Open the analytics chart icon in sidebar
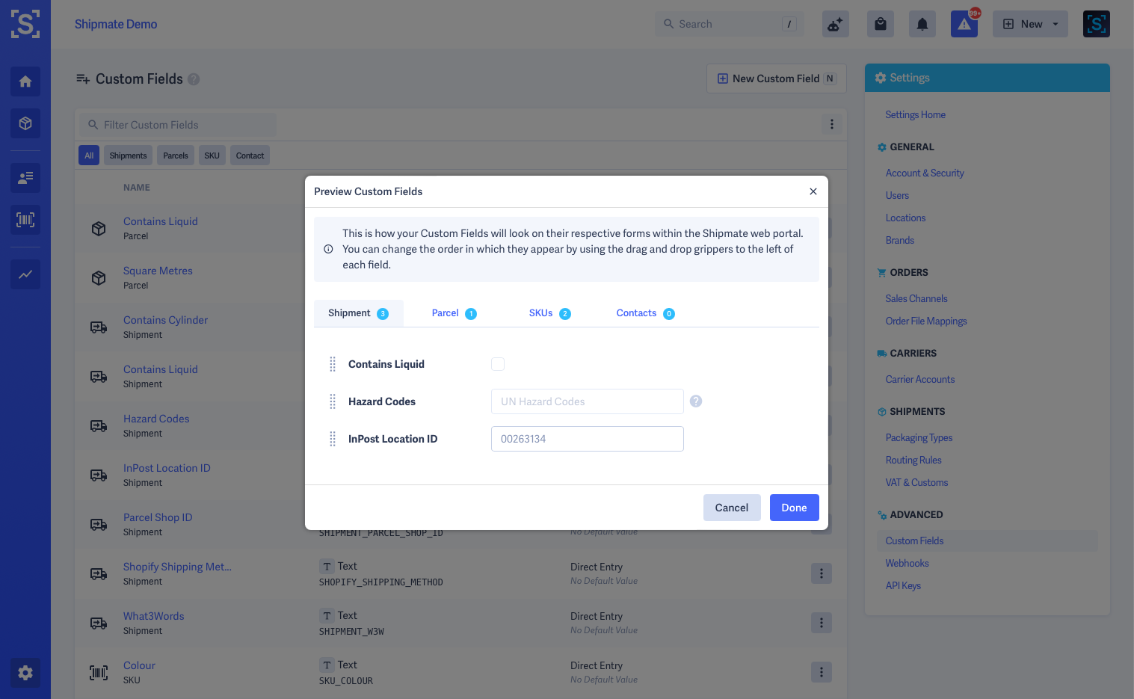 pos(25,274)
